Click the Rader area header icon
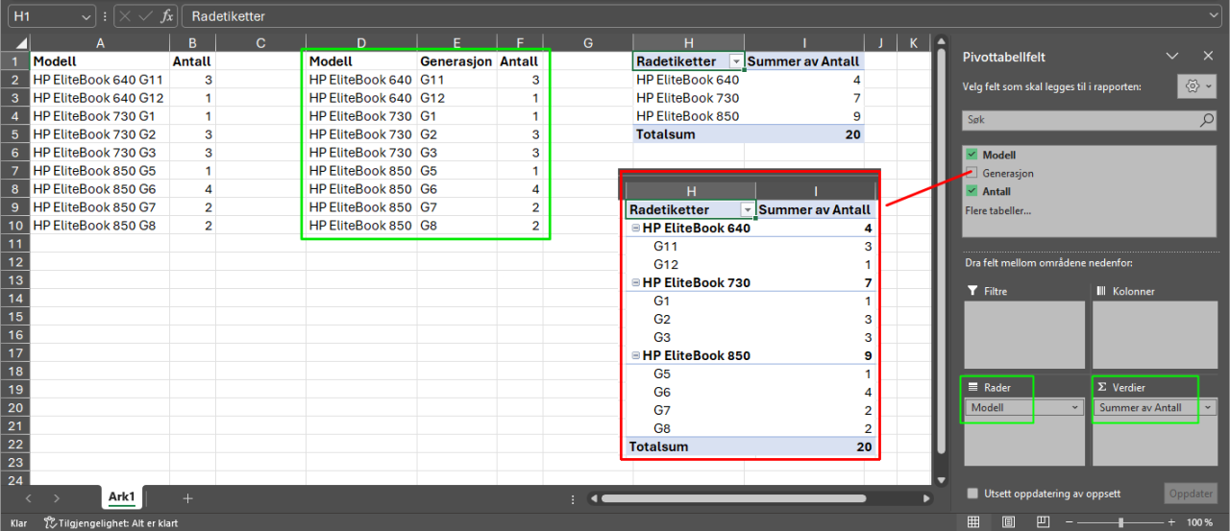 point(973,388)
